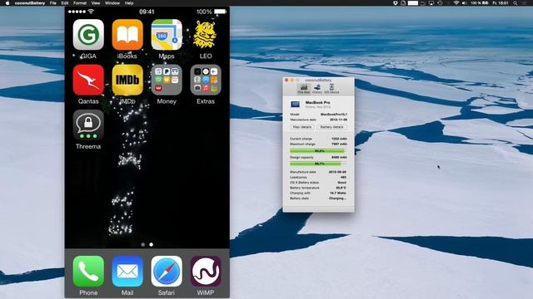Tap the iPhone status bar clock 09:41
This screenshot has width=533, height=299.
click(x=147, y=12)
